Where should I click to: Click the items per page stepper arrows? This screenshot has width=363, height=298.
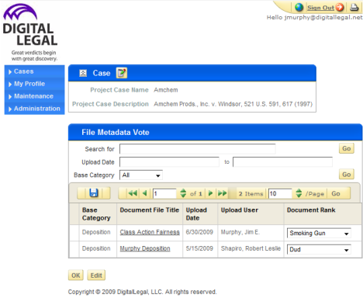pyautogui.click(x=299, y=193)
